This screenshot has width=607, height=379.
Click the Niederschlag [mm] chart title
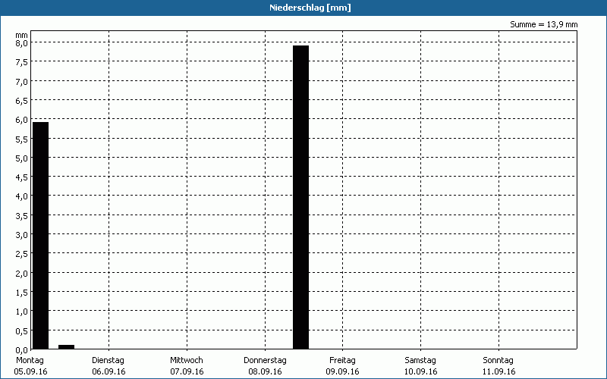pos(310,8)
